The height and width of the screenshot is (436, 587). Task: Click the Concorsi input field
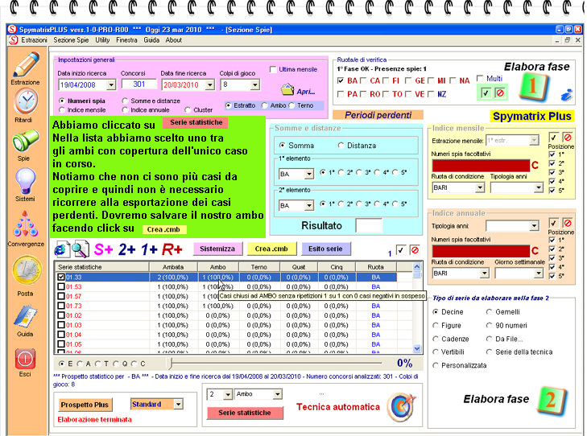point(138,84)
